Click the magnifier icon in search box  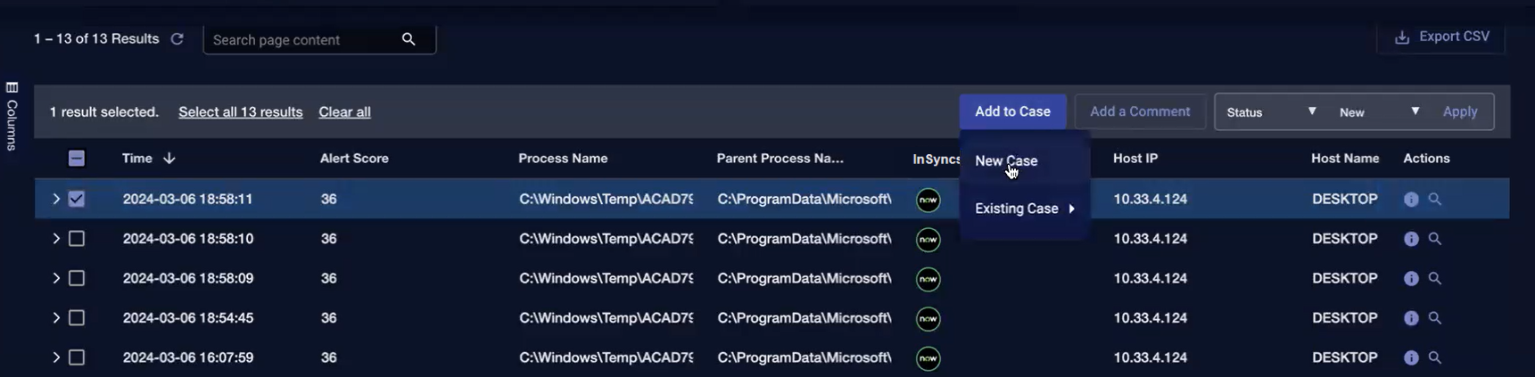pyautogui.click(x=409, y=39)
